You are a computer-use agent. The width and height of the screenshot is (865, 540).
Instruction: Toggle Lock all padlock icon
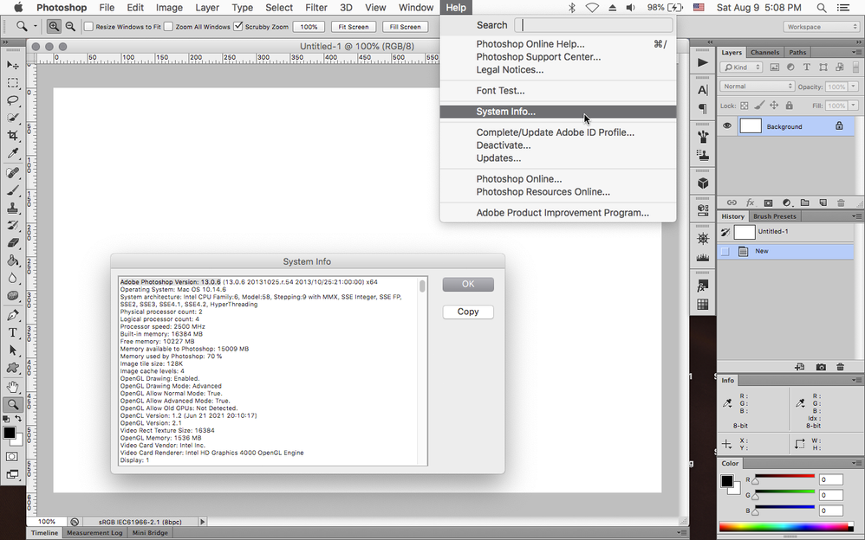click(x=789, y=106)
